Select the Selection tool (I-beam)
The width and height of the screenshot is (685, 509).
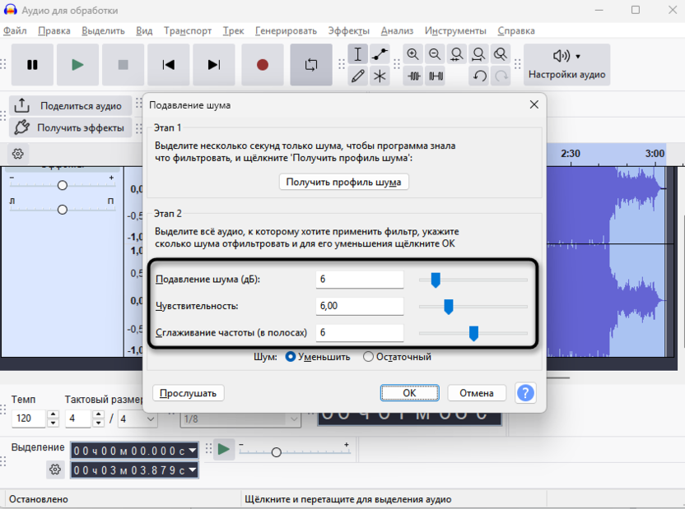[x=357, y=53]
